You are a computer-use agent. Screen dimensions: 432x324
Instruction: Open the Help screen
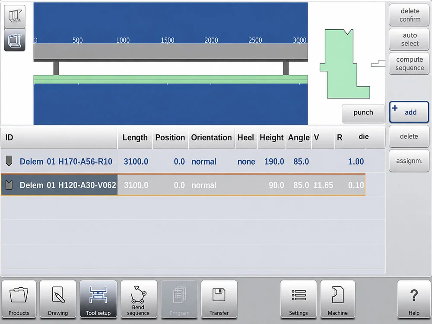pyautogui.click(x=414, y=299)
